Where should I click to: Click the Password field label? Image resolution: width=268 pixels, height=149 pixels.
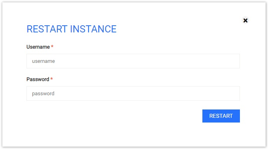click(38, 79)
